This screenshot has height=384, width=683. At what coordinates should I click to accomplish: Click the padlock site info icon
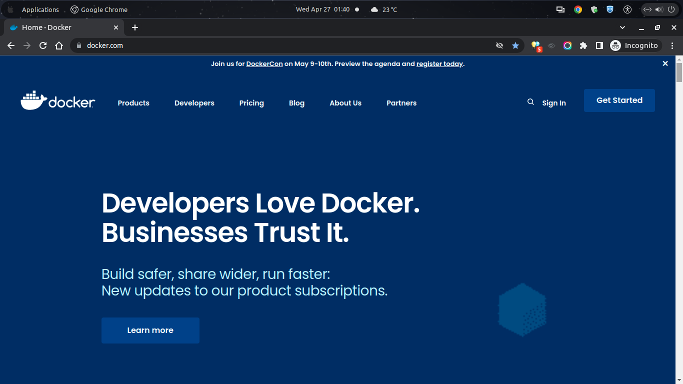pyautogui.click(x=78, y=45)
